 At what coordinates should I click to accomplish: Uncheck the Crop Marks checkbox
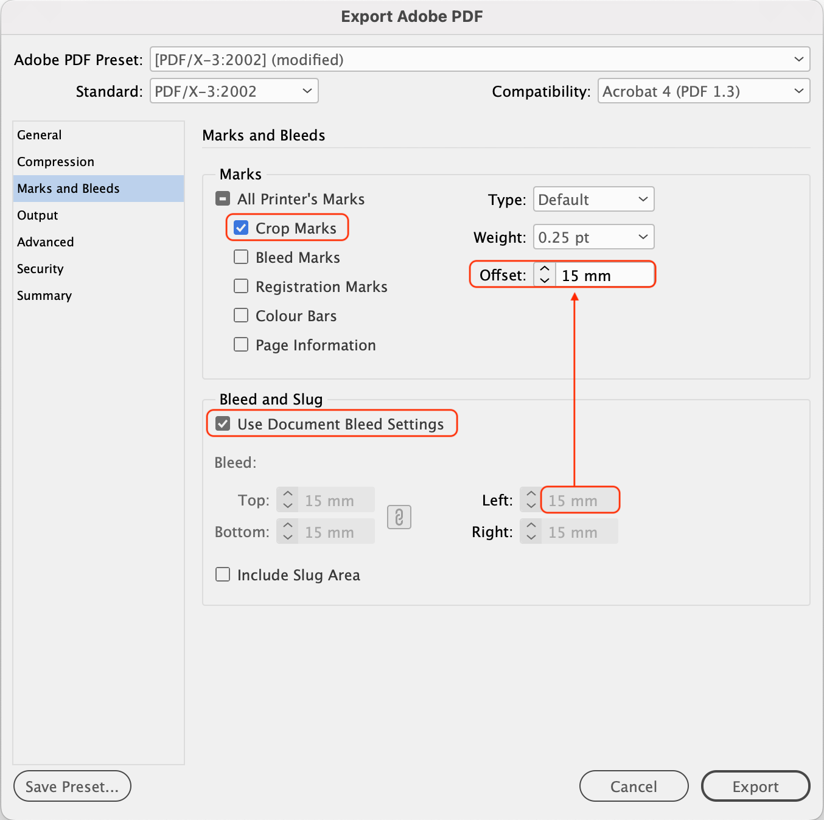[242, 228]
